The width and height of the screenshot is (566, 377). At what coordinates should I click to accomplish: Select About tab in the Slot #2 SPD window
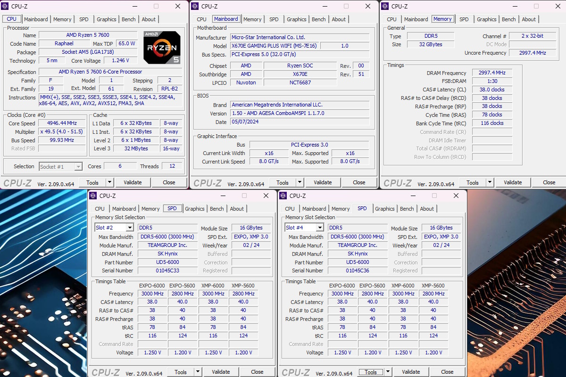[x=237, y=209]
